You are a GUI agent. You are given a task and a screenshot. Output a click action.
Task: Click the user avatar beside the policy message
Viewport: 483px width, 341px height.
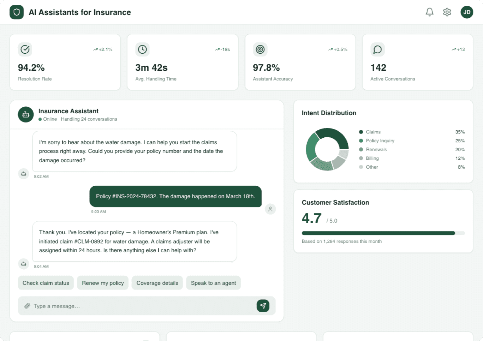pos(270,209)
